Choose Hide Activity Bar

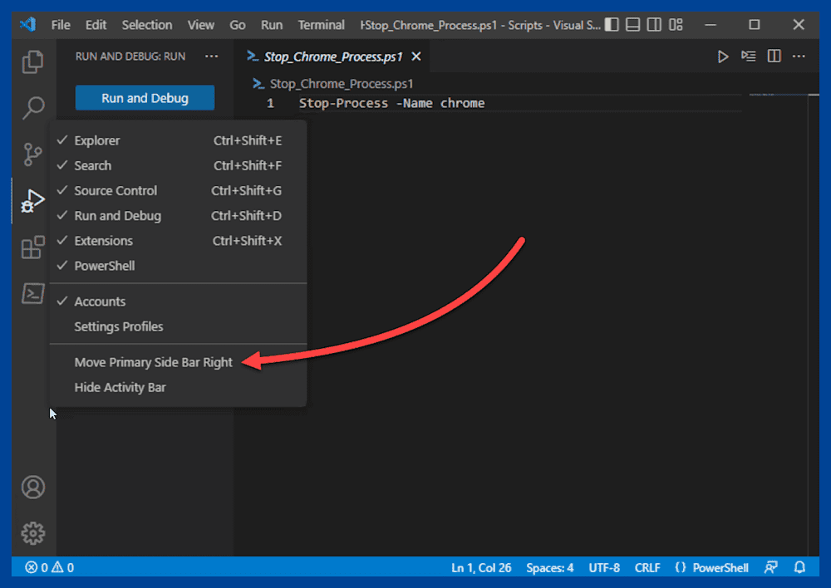pyautogui.click(x=178, y=387)
